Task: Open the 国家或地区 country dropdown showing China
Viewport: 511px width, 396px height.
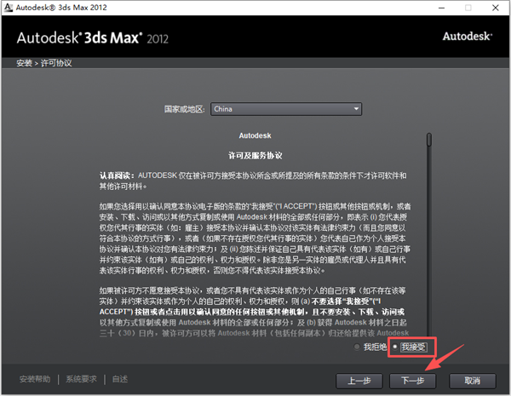Action: tap(286, 109)
